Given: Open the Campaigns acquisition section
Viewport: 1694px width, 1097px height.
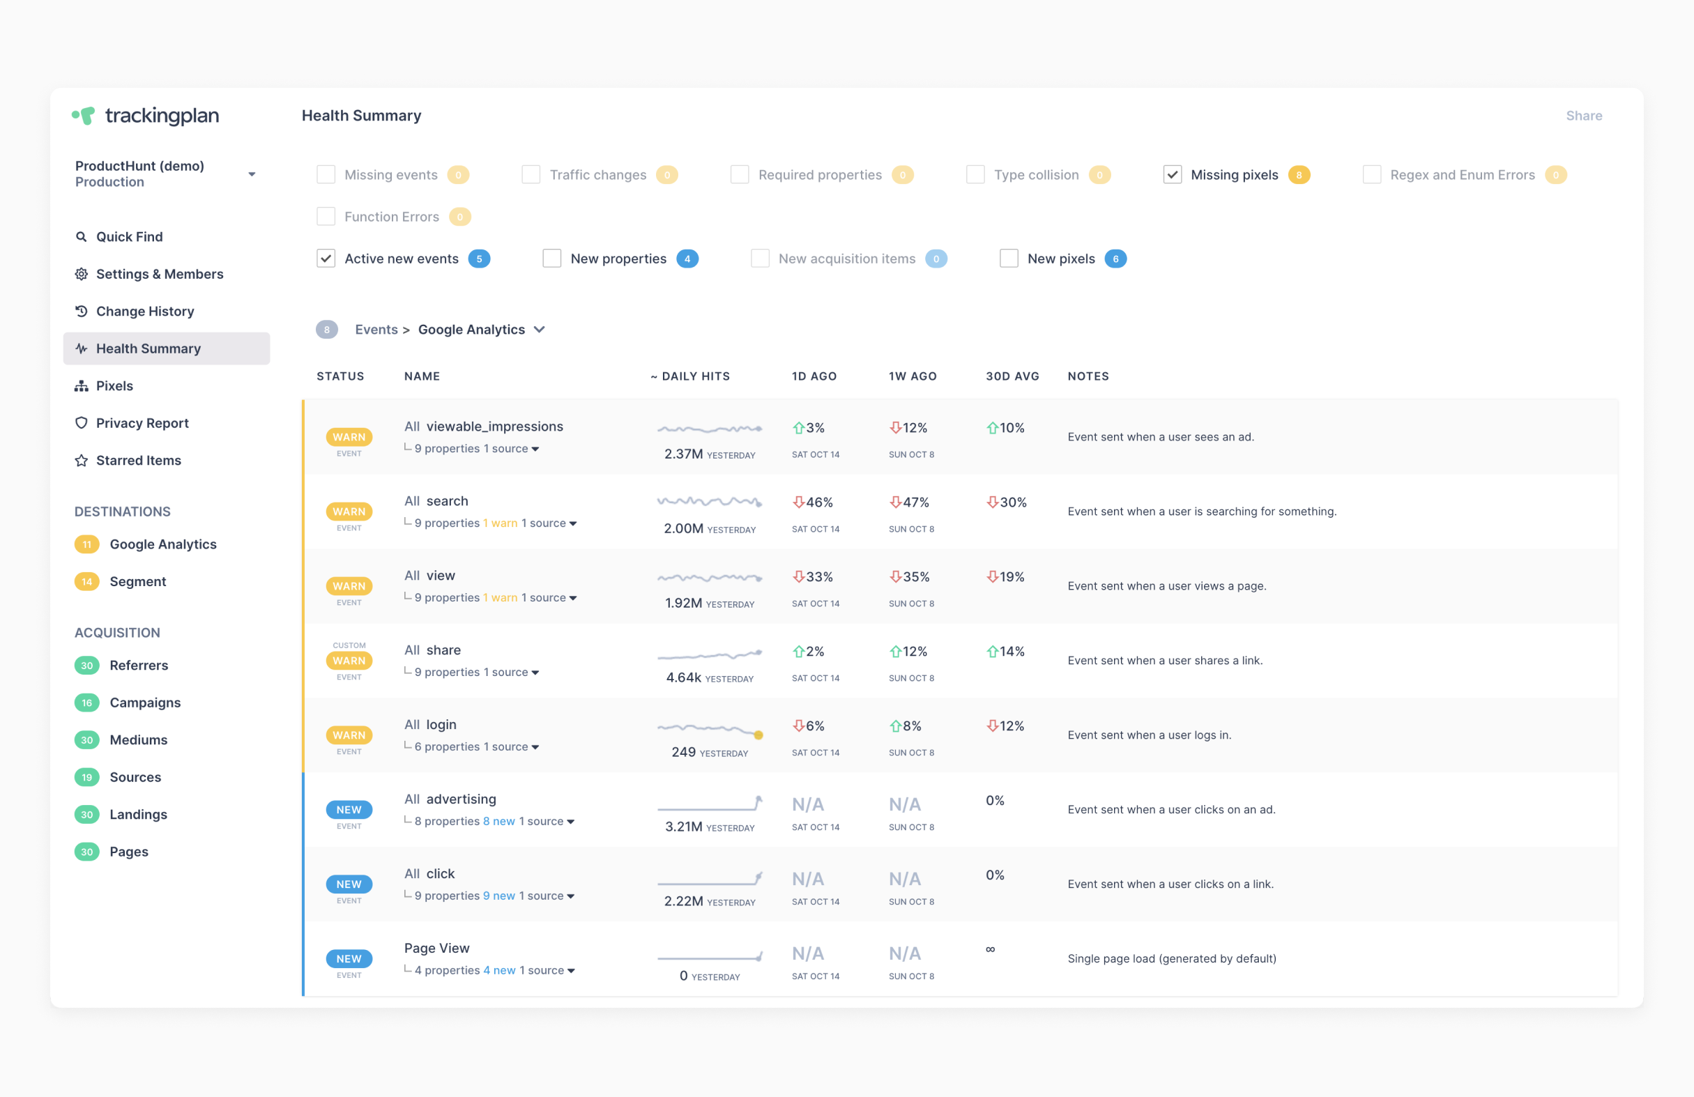Looking at the screenshot, I should 145,702.
